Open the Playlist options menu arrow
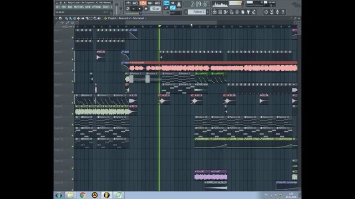The width and height of the screenshot is (355, 199). pos(56,18)
